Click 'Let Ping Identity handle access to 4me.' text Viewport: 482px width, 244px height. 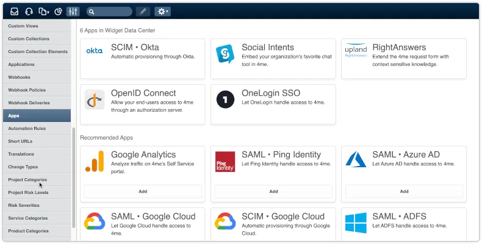286,164
